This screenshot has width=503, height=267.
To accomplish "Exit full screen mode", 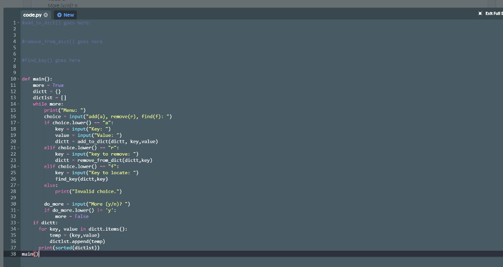I will pyautogui.click(x=490, y=13).
